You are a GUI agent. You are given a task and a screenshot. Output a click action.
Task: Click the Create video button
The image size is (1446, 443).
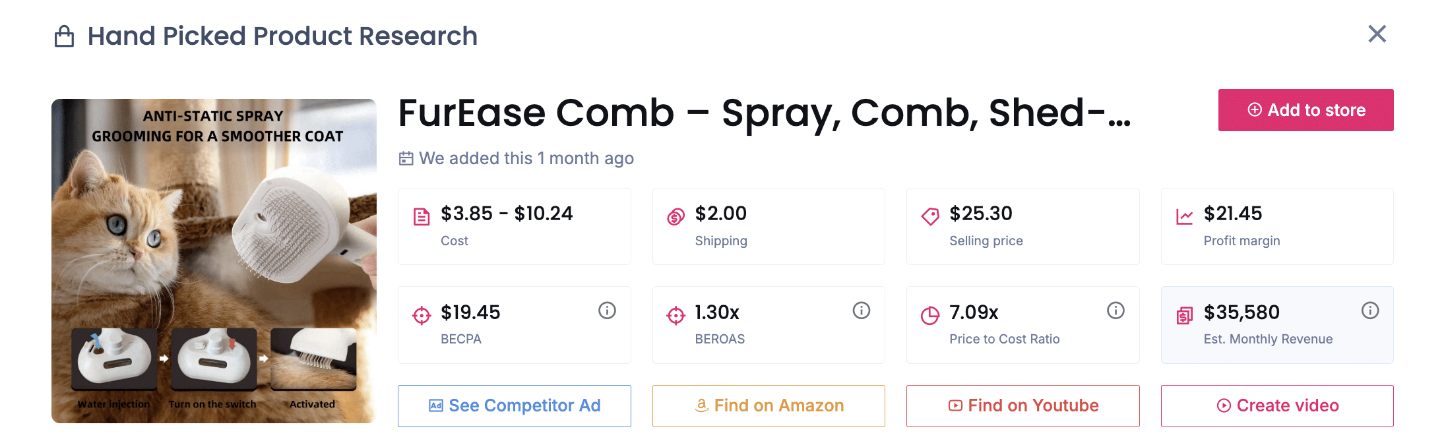coord(1276,405)
